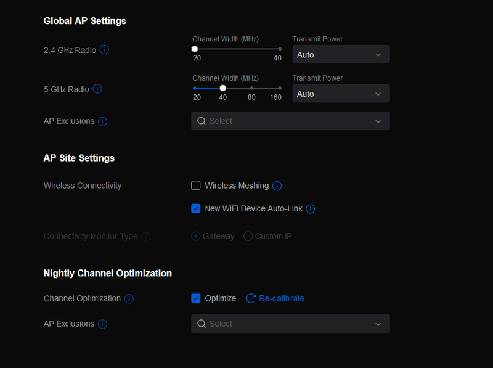The height and width of the screenshot is (368, 493).
Task: Click the 5 GHz slider handle at 40
Action: (x=223, y=88)
